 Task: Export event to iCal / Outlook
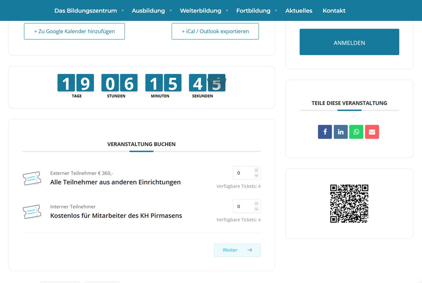point(215,31)
